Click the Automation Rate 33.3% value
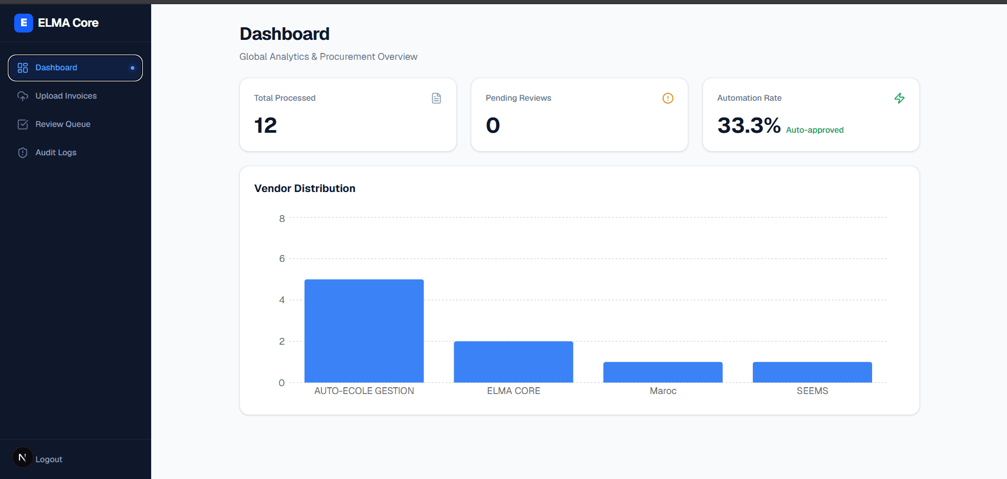Screen dimensions: 1007x479 point(749,125)
